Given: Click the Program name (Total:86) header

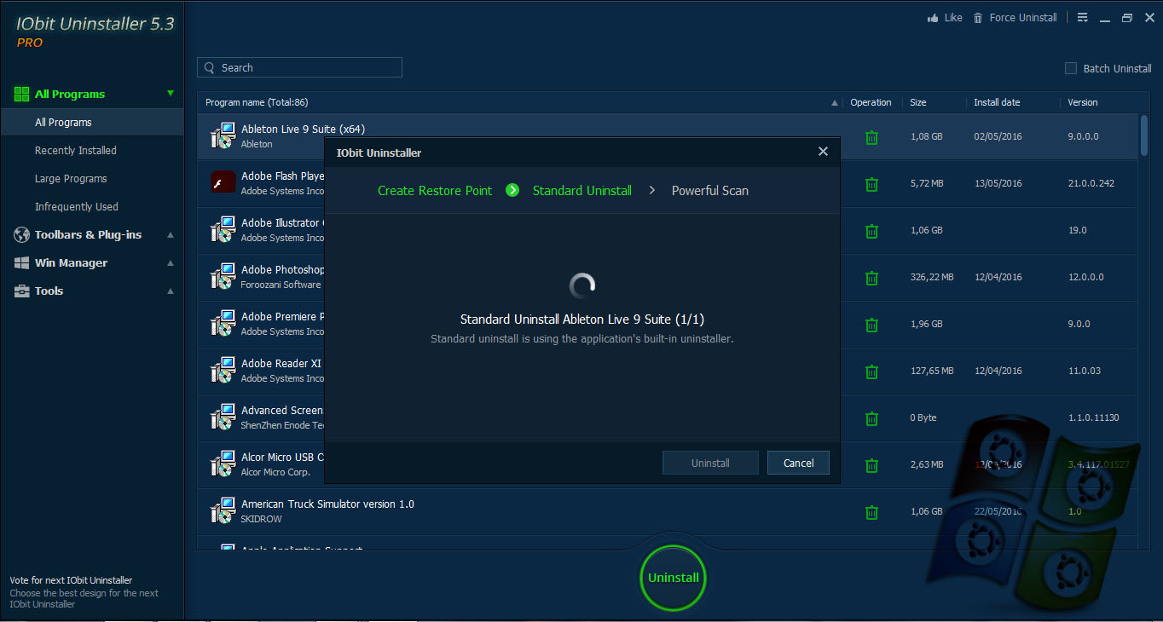Looking at the screenshot, I should (x=257, y=102).
